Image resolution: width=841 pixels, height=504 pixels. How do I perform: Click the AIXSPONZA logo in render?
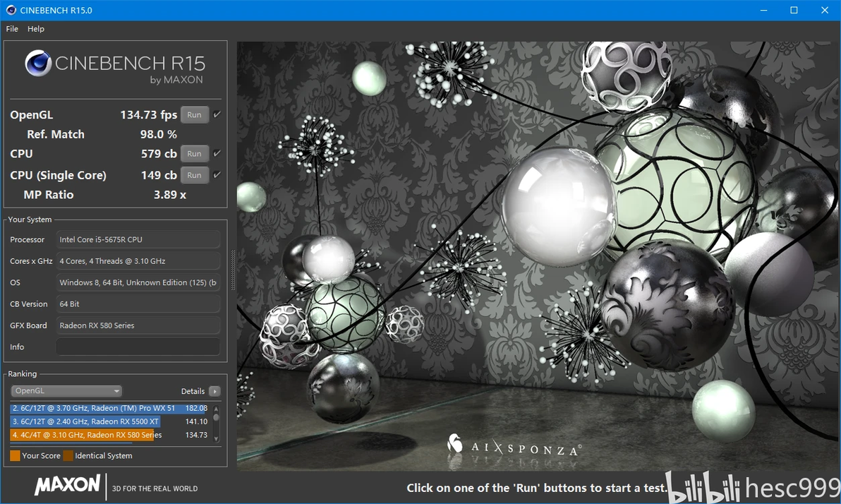514,445
